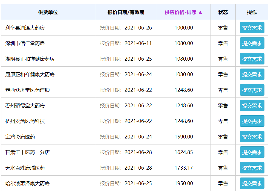Click 提交需求 for 杭州安洽医药科技
This screenshot has width=268, height=195.
(x=252, y=121)
